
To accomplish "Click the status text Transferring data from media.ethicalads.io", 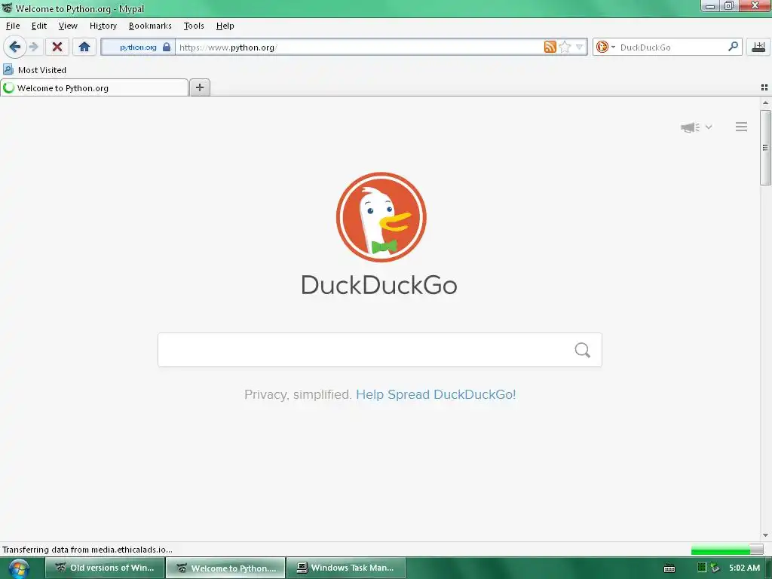I will pyautogui.click(x=87, y=550).
